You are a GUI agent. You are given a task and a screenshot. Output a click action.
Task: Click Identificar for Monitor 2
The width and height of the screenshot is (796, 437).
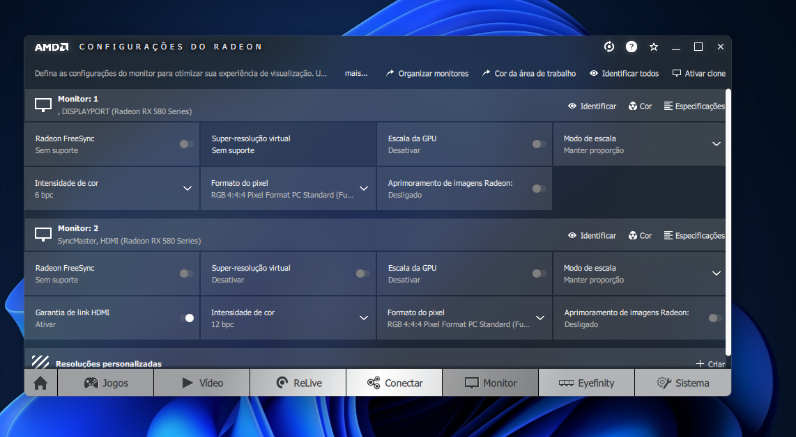[592, 235]
